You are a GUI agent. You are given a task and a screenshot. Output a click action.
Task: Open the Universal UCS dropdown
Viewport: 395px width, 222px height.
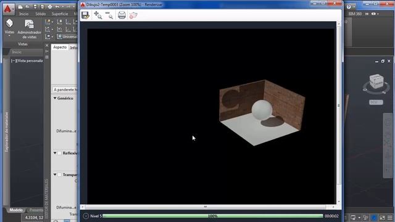tap(67, 37)
